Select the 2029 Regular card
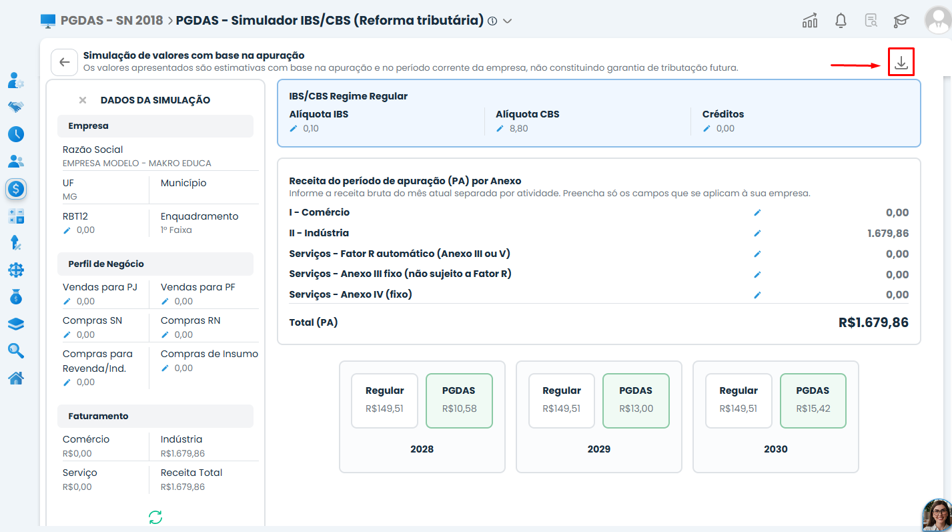The height and width of the screenshot is (532, 952). pos(561,401)
